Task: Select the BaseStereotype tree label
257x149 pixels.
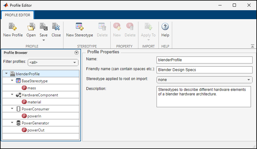Action: pos(34,81)
